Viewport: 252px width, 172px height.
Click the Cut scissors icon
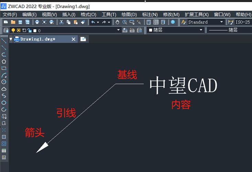click(61, 22)
